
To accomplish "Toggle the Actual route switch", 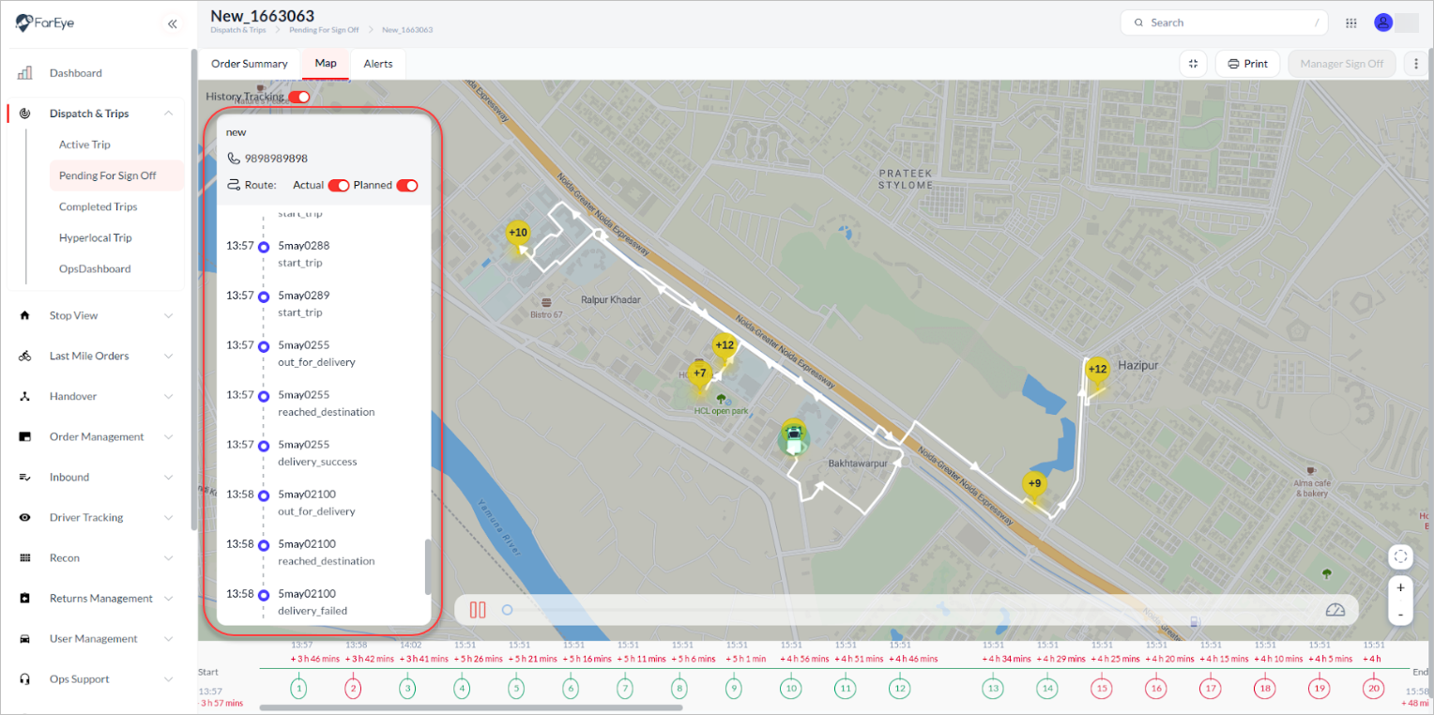I will [339, 186].
